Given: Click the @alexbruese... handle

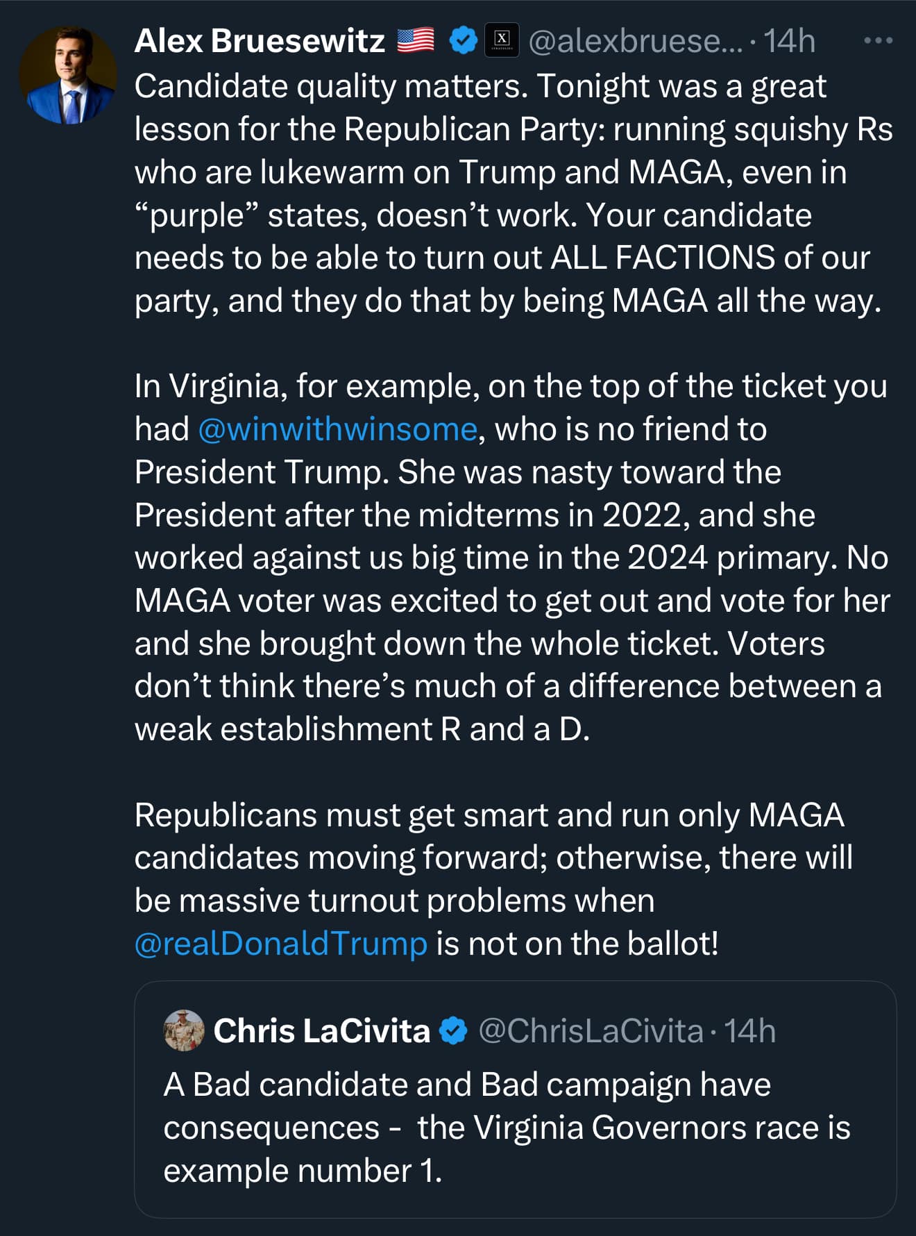Looking at the screenshot, I should click(635, 41).
